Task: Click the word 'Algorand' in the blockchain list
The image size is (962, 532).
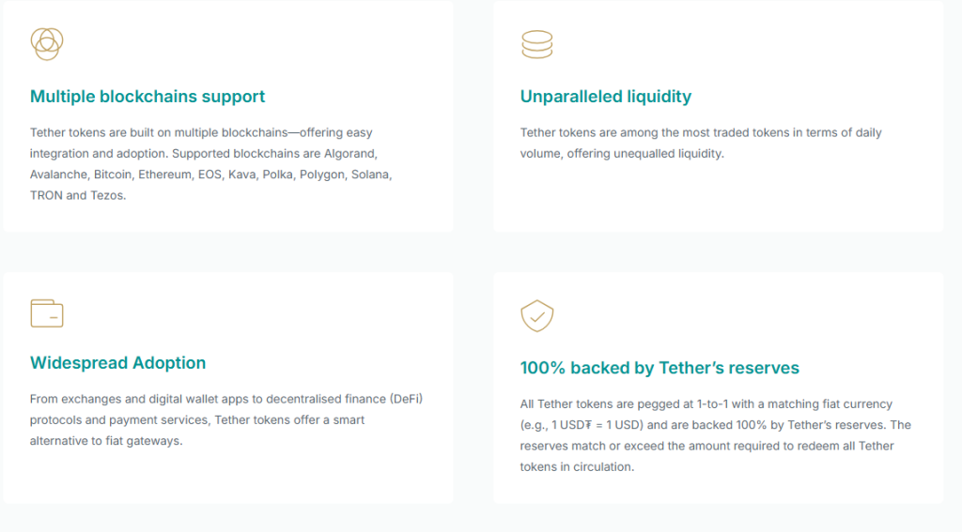Action: pyautogui.click(x=351, y=153)
